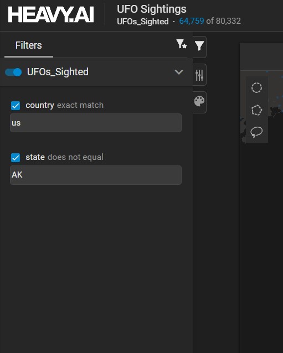Viewport: 283px width, 353px height.
Task: Open the color palette panel icon
Action: tap(199, 101)
